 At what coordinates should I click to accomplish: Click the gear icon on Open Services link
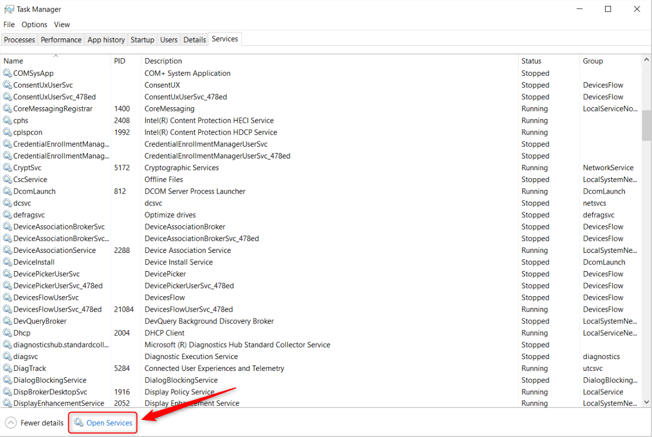click(78, 423)
